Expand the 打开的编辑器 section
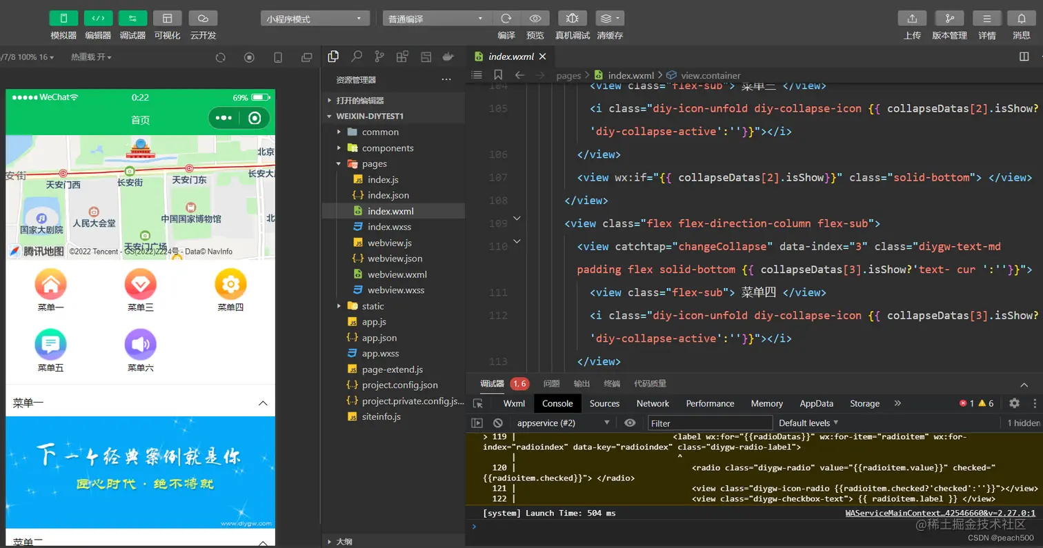The height and width of the screenshot is (548, 1043). click(394, 101)
